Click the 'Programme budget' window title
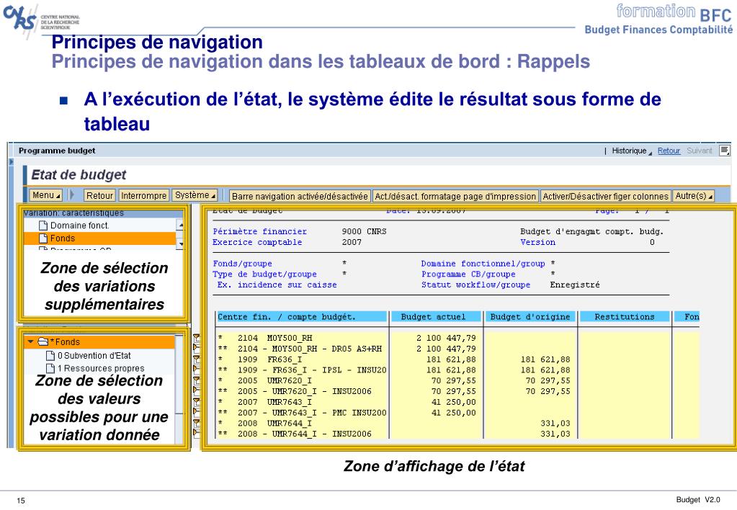Screen dimensions: 737x510 click(57, 151)
